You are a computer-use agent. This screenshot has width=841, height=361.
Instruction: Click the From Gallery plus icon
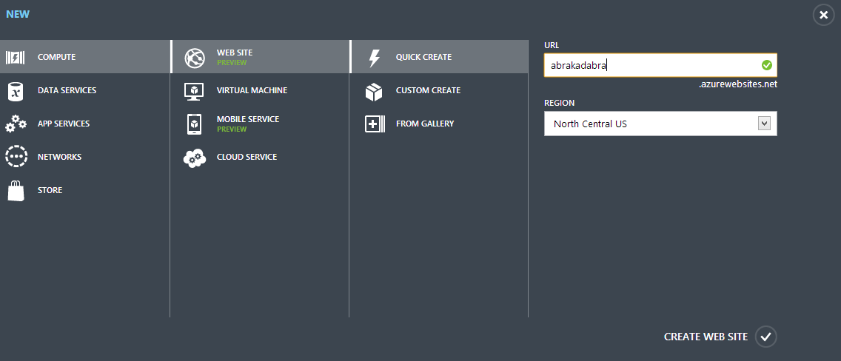[x=375, y=124]
